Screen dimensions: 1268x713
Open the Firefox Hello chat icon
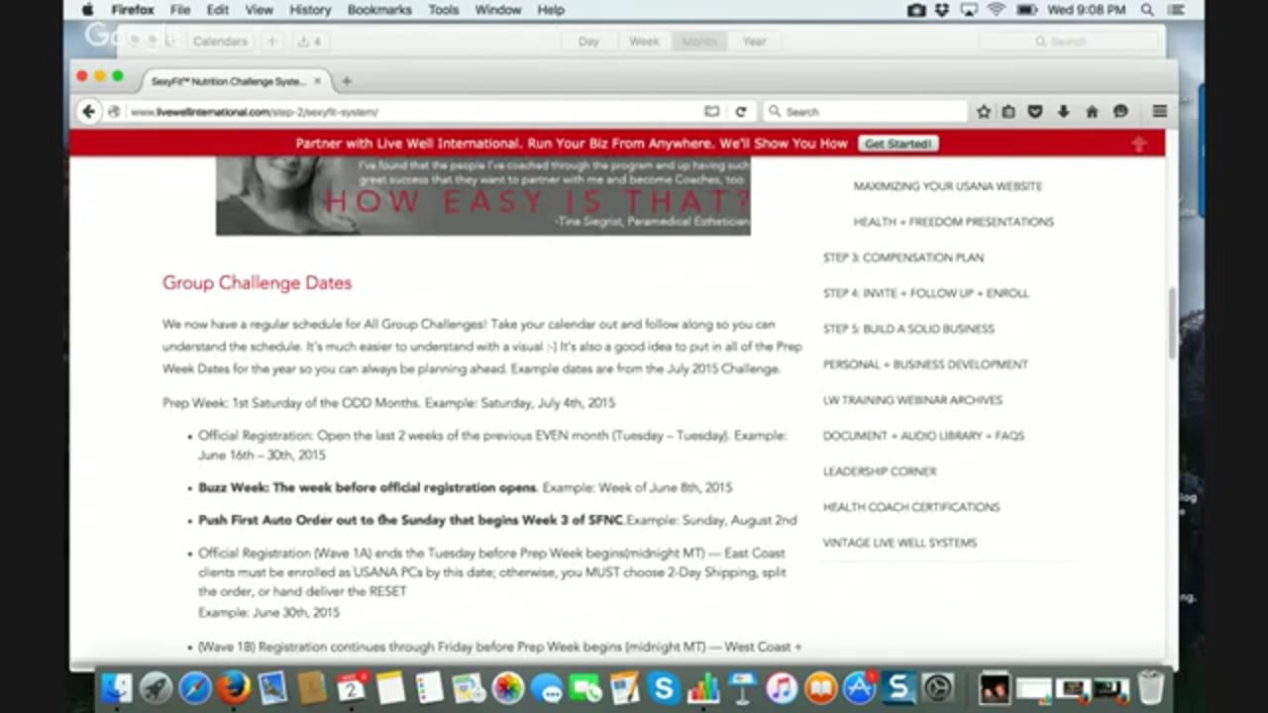[x=1120, y=112]
